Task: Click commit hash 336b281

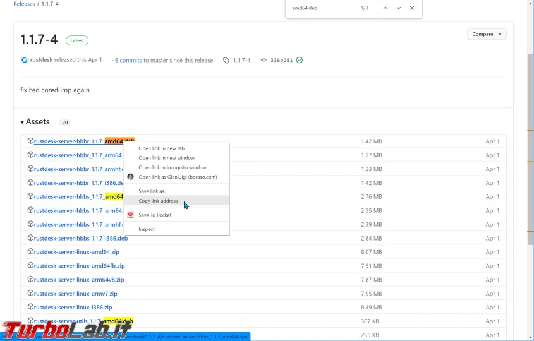Action: pos(281,61)
